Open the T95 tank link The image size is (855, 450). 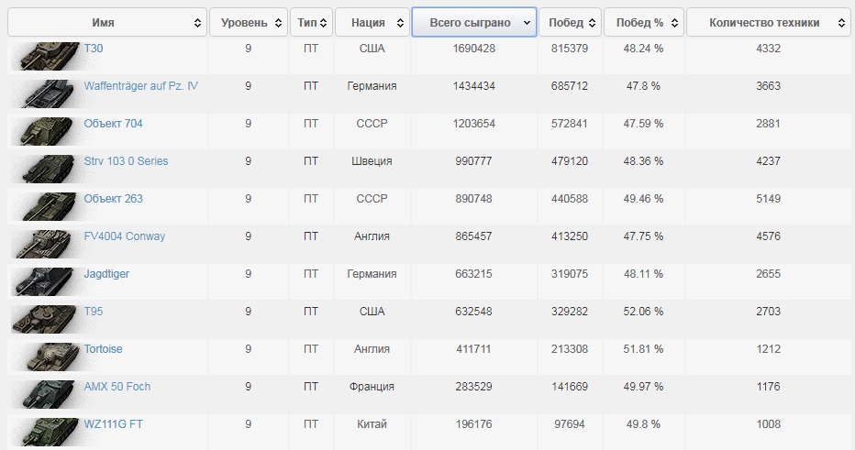pos(94,312)
